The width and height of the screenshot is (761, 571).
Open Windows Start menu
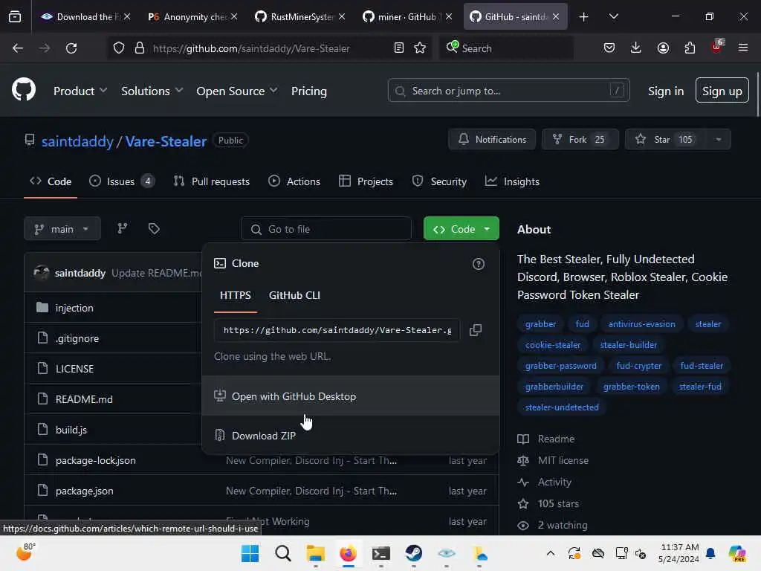250,553
